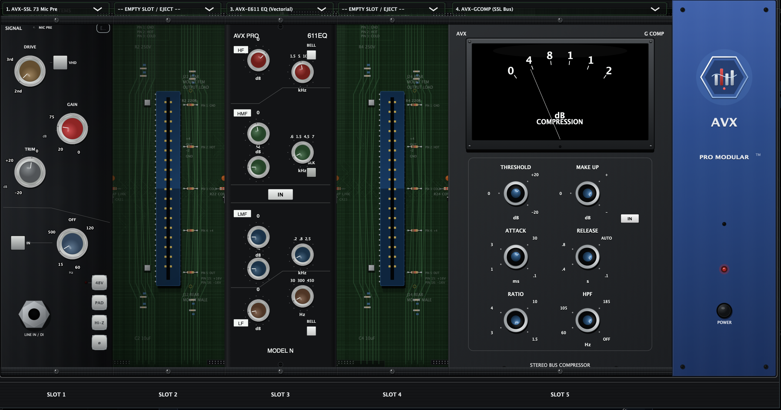Click the LF band label button
Viewport: 781px width, 410px height.
tap(241, 323)
